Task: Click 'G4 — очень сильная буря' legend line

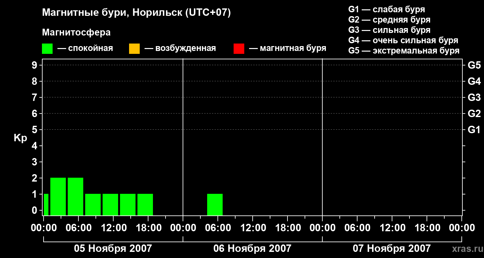Action: [x=403, y=40]
